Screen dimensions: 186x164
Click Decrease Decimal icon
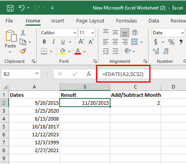(x=165, y=51)
